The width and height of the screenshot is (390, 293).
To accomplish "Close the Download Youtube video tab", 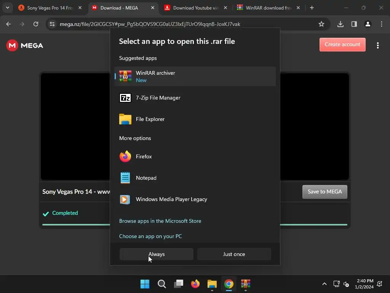I will 225,8.
